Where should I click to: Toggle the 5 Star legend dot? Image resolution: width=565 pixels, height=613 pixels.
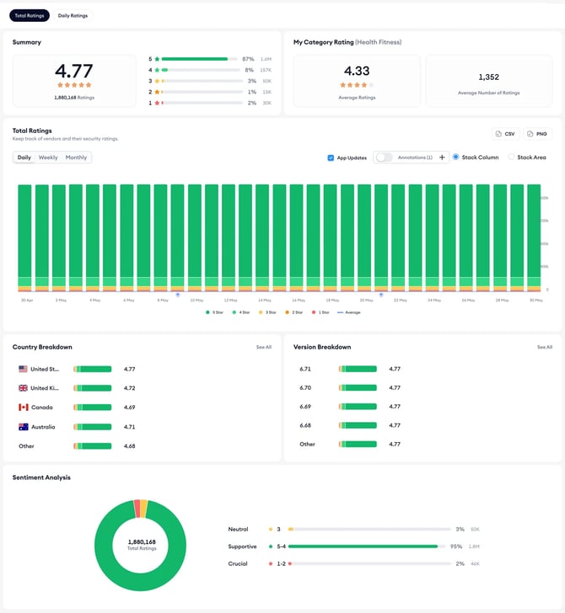[207, 312]
